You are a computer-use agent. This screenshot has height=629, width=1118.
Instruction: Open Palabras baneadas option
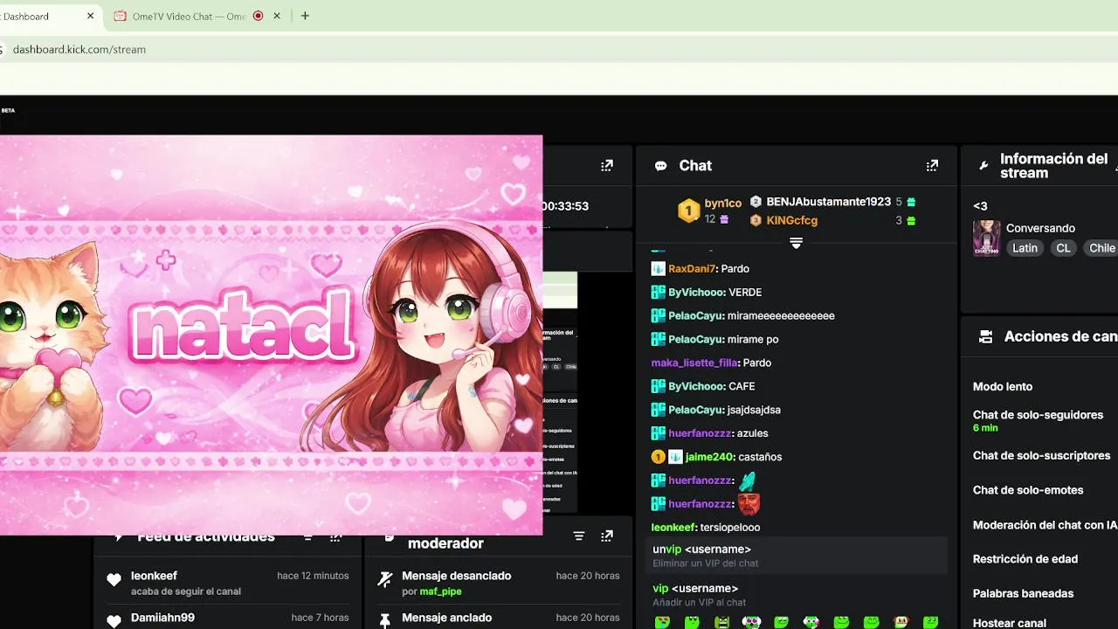tap(1023, 593)
